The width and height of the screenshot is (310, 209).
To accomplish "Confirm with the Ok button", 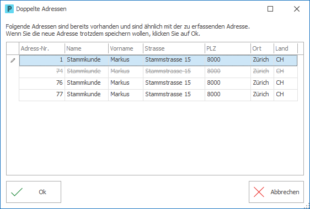I will pyautogui.click(x=34, y=192).
